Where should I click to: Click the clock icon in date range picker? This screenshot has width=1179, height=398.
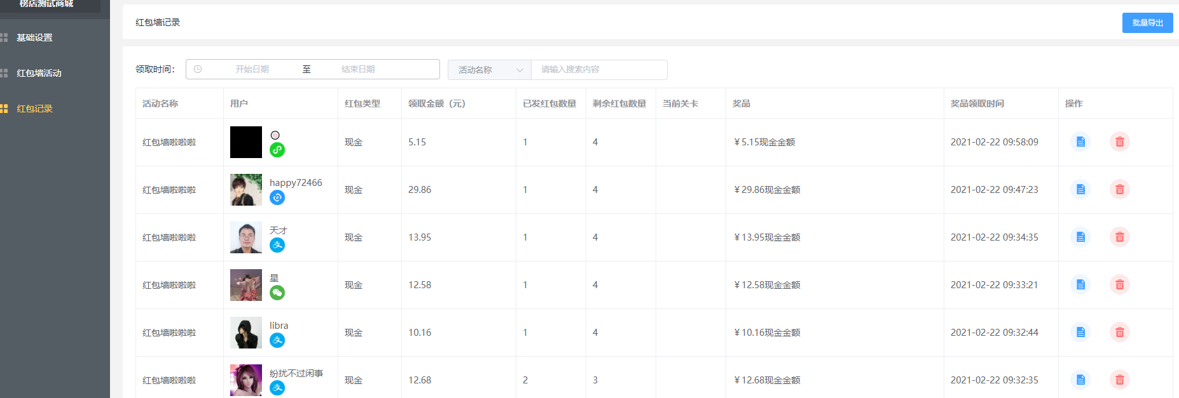198,69
